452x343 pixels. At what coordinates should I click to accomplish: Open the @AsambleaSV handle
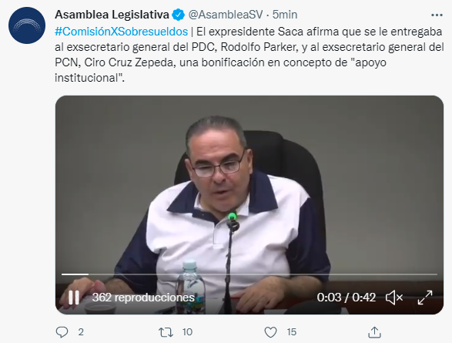point(226,15)
